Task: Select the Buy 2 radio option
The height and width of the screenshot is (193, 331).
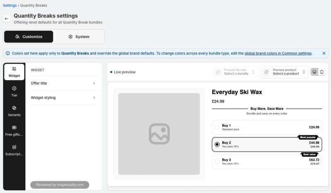Action: tap(217, 145)
